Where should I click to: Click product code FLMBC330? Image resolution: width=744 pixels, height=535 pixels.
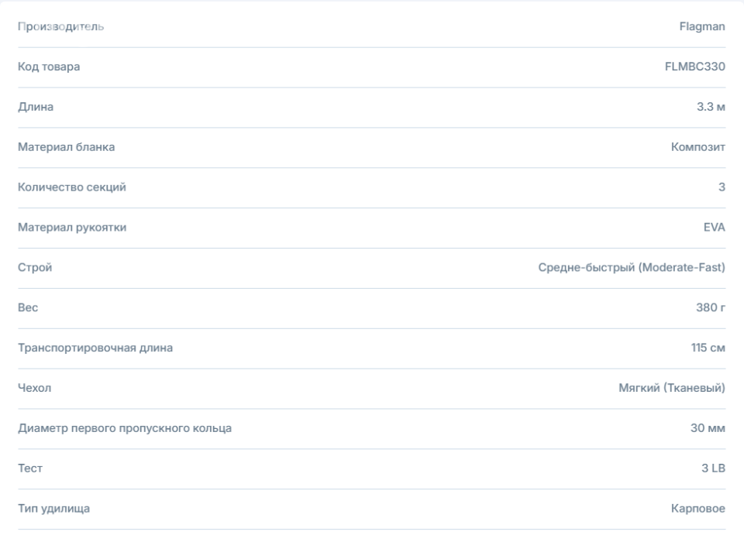[x=694, y=67]
